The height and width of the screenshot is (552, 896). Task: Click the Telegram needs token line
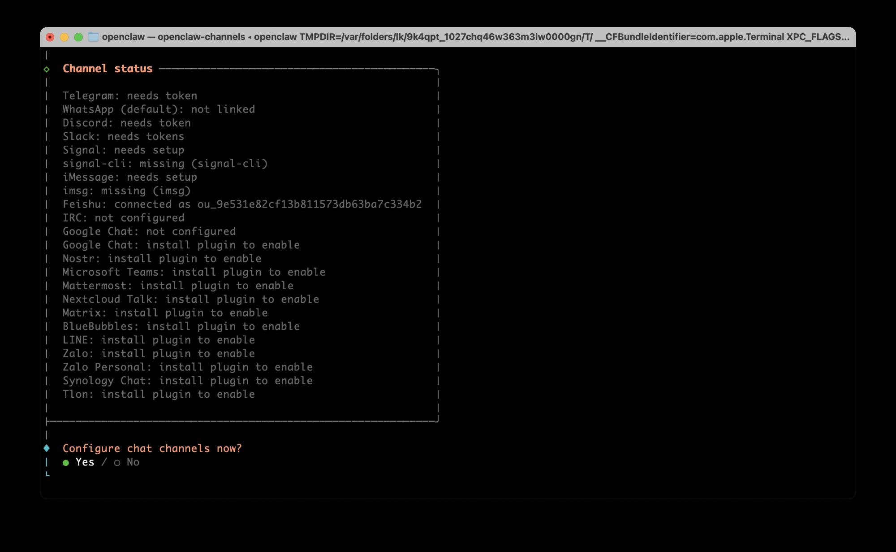[x=130, y=96]
